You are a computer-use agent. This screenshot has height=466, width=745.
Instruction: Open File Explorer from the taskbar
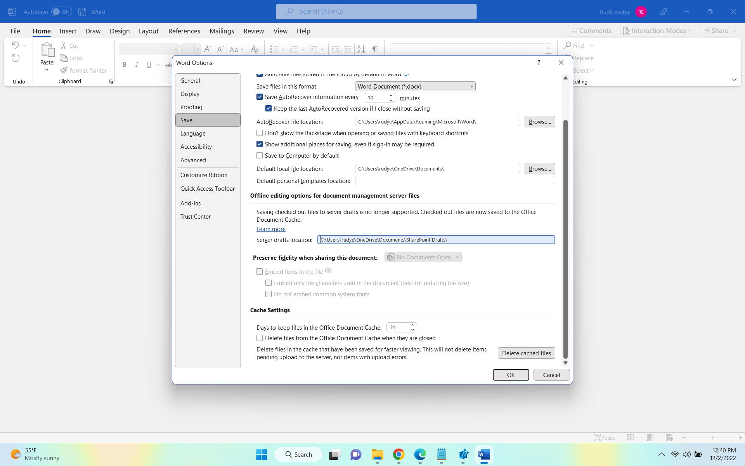click(377, 454)
